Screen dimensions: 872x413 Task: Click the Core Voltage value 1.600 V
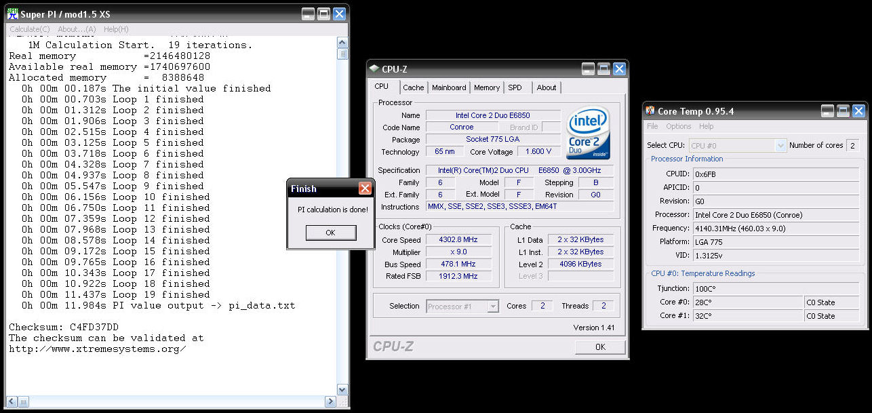[x=539, y=152]
